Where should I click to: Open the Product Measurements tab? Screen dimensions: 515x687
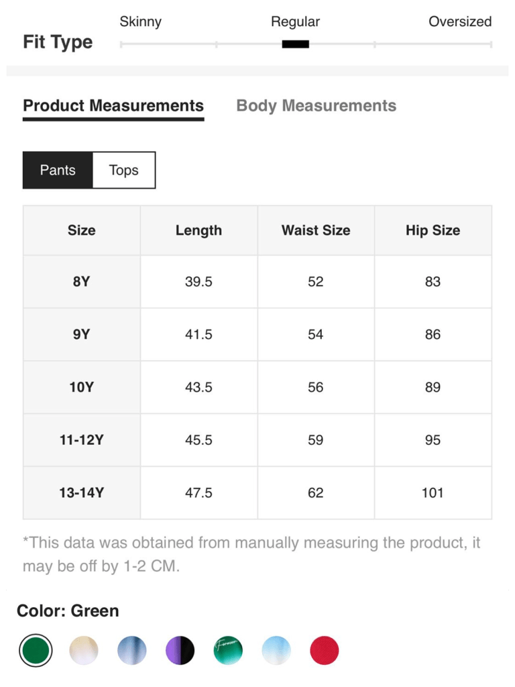coord(113,106)
